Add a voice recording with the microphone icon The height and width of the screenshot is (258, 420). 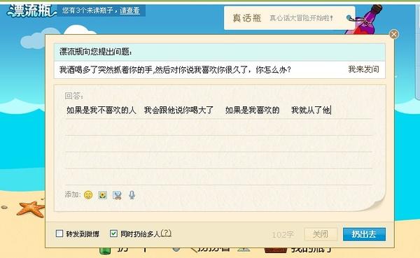[132, 195]
